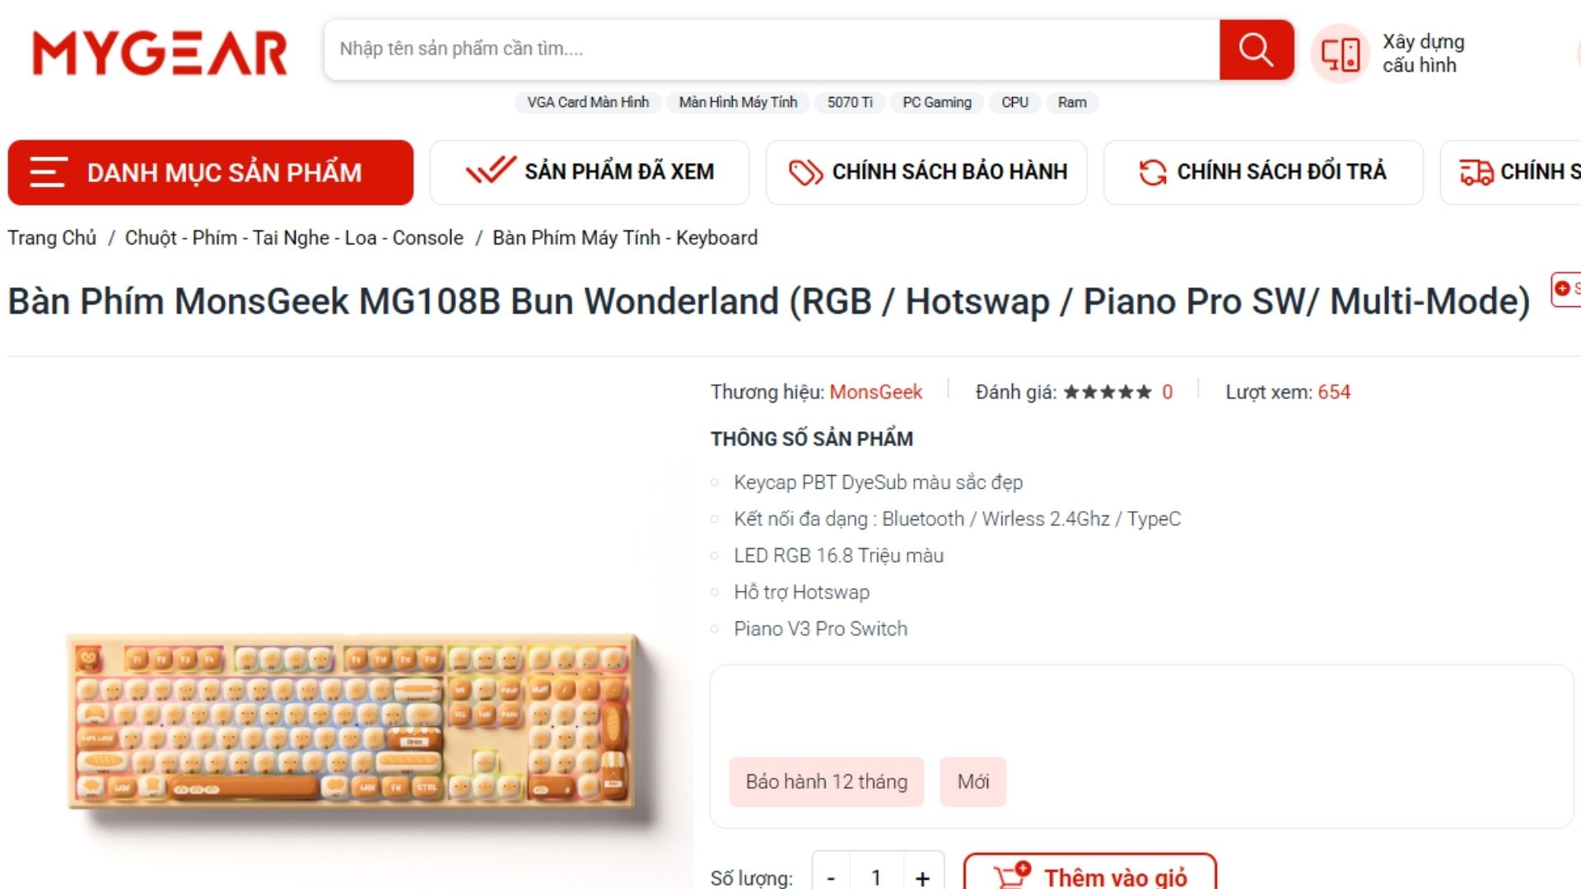Expand the DANH MỤC SẢN PHẨM menu

point(211,172)
